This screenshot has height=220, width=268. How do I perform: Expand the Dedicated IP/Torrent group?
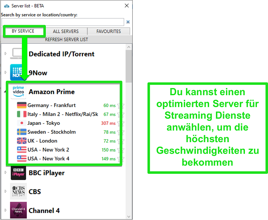coord(6,54)
